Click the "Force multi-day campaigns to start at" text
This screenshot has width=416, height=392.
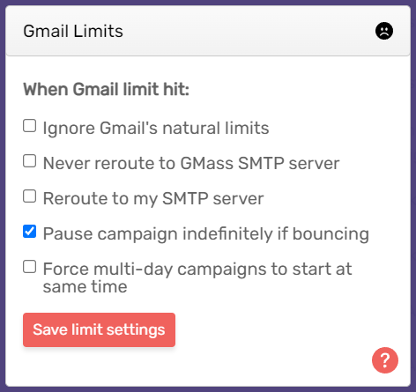197,270
